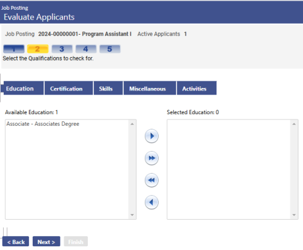Remove all items from Selected Education
303x250 pixels.
point(151,180)
